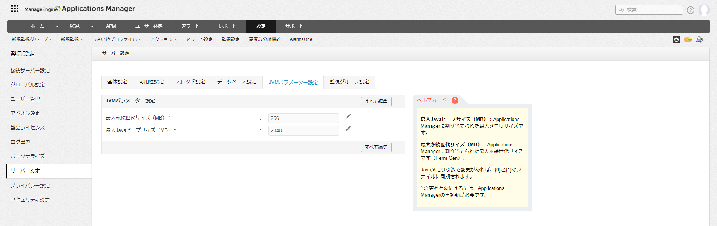
Task: Click the camera shutter snapshot icon
Action: click(676, 39)
